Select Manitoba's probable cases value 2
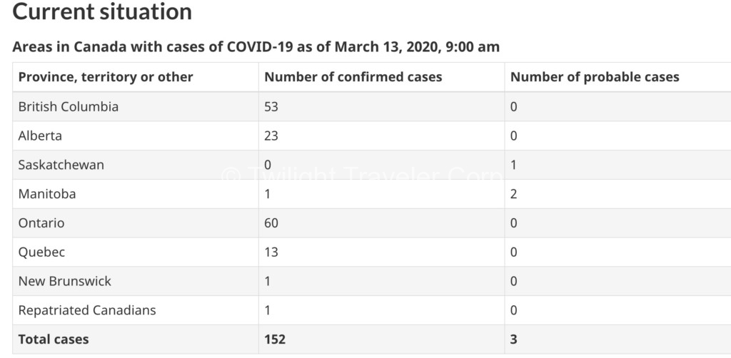The height and width of the screenshot is (358, 731). click(x=513, y=194)
